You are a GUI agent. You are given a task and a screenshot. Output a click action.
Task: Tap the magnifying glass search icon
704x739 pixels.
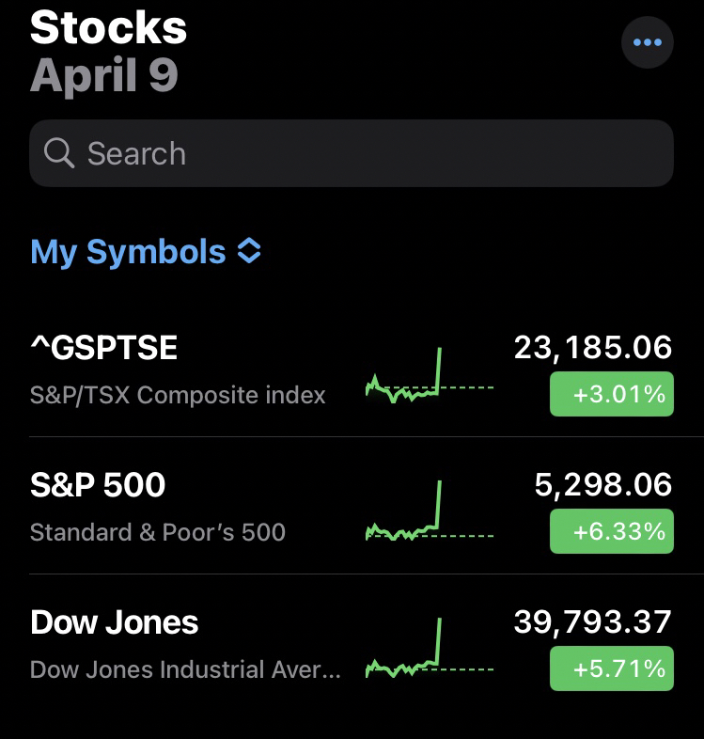(59, 153)
